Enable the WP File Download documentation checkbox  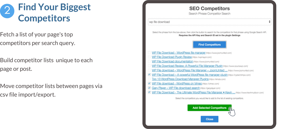click(x=149, y=61)
